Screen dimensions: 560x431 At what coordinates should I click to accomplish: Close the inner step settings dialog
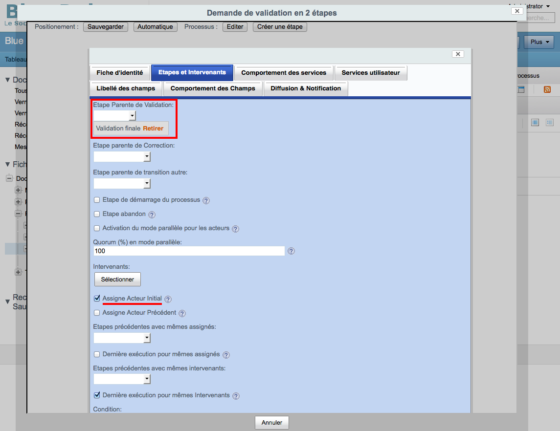click(458, 54)
